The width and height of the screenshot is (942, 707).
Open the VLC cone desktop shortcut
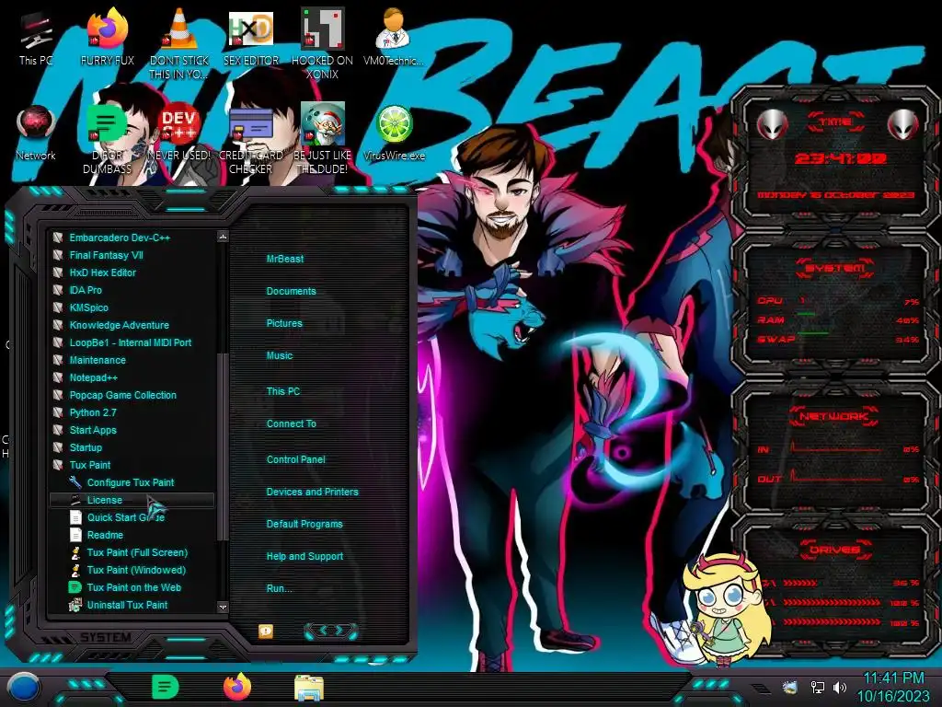coord(178,42)
